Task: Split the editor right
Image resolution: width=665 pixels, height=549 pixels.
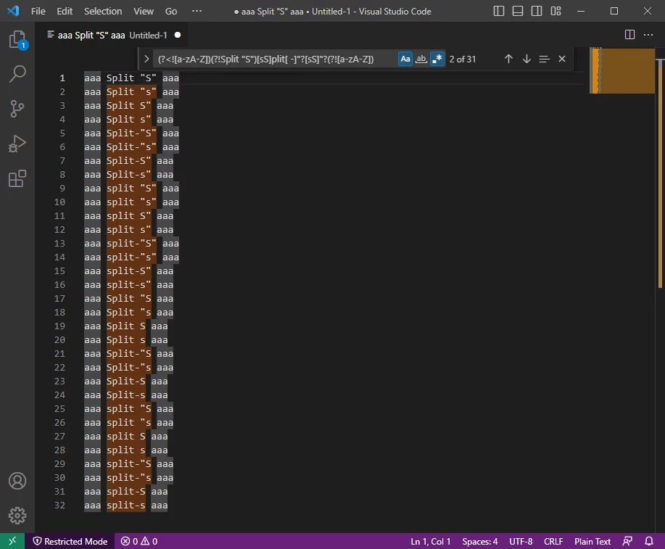Action: (629, 35)
